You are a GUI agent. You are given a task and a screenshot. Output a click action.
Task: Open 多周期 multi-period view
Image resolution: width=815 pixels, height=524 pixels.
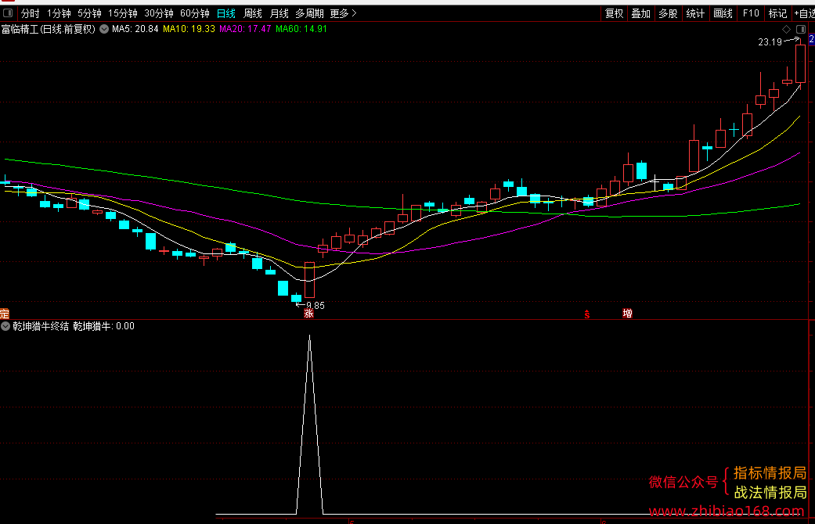point(309,13)
